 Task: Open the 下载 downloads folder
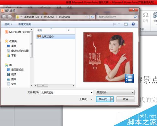pos(12,56)
